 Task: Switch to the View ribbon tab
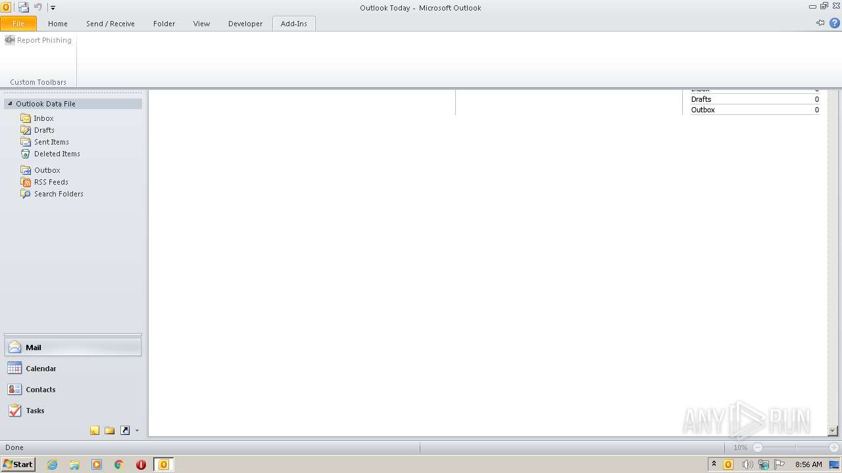pyautogui.click(x=201, y=24)
